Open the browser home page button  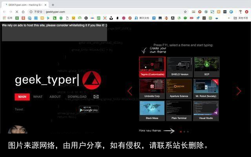23,12
